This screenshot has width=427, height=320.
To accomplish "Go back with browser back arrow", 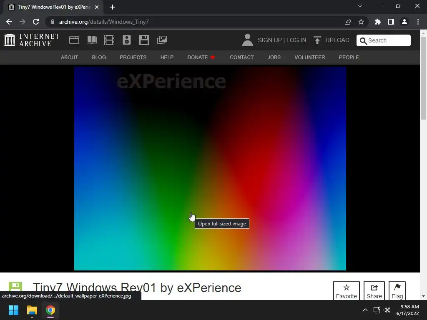I will click(9, 22).
